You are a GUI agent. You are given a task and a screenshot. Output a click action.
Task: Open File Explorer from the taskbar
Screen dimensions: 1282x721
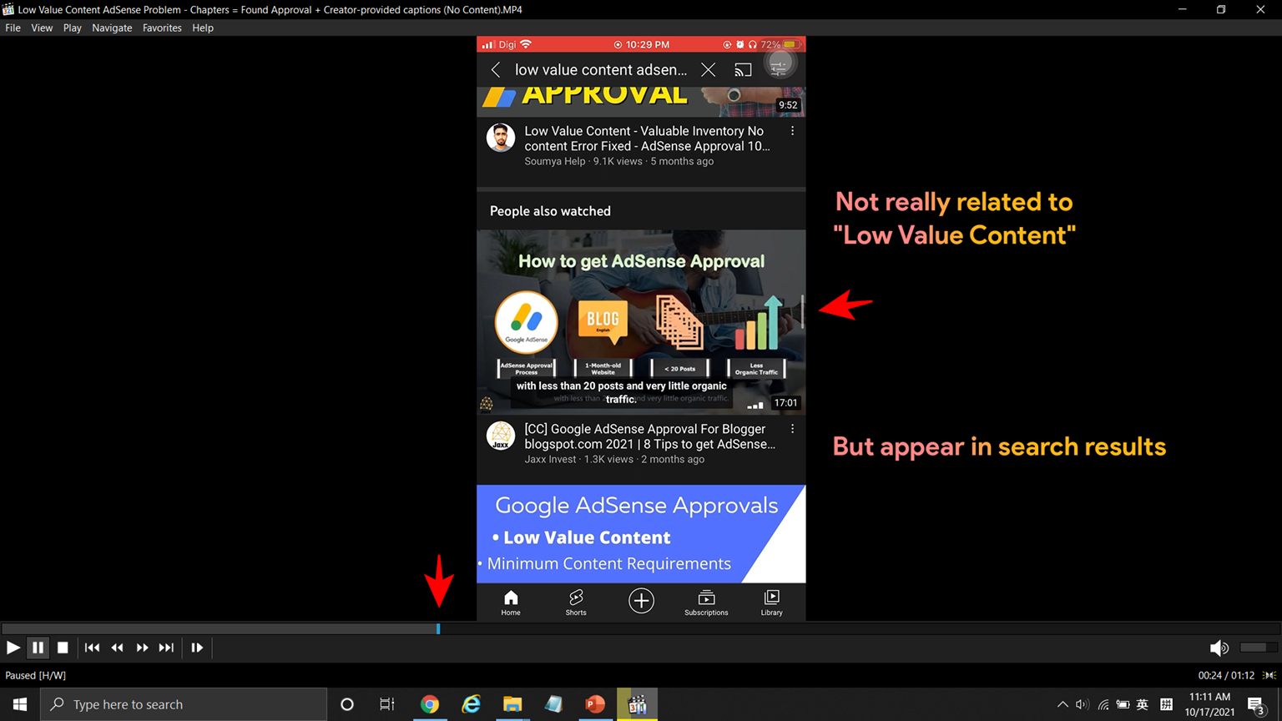512,704
